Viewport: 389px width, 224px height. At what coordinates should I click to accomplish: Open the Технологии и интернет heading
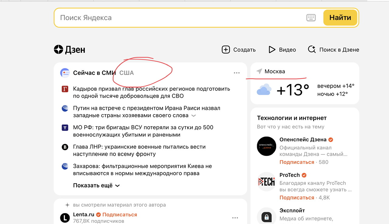tap(292, 118)
